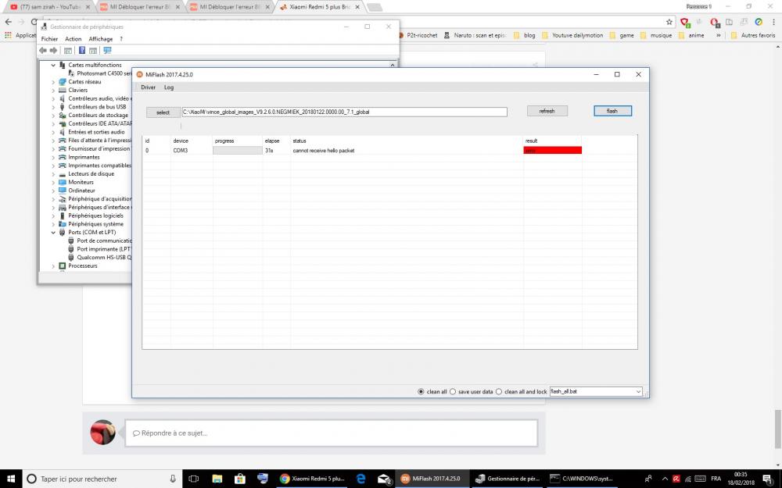Select clean all and lock option
The height and width of the screenshot is (488, 782).
(x=498, y=391)
